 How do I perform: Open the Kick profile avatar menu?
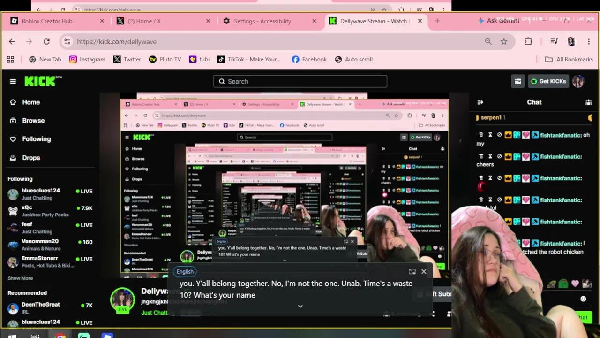pos(578,81)
